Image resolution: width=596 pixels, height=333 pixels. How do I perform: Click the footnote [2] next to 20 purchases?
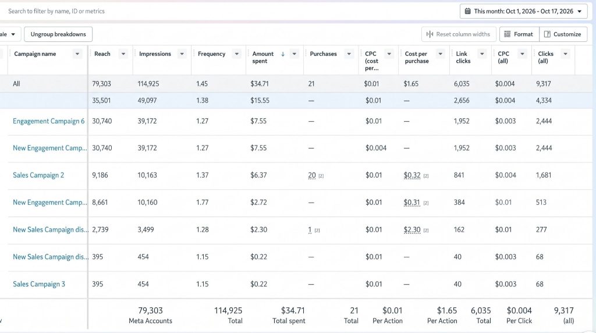pyautogui.click(x=321, y=176)
